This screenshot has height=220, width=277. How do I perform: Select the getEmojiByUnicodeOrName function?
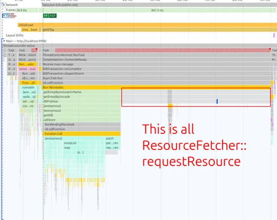pyautogui.click(x=82, y=92)
